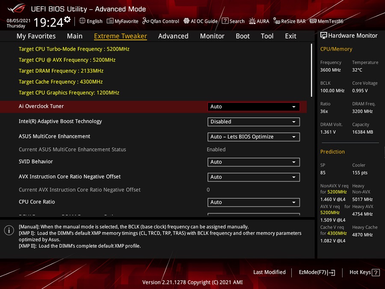Switch to the Boot tab

click(243, 36)
